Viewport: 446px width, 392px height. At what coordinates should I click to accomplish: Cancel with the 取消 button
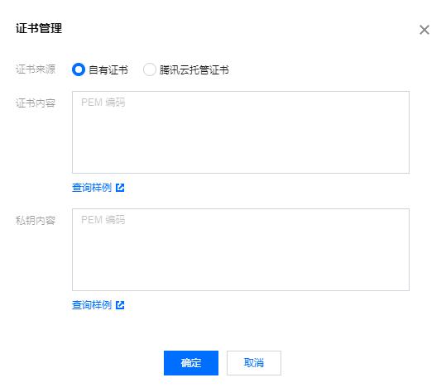pos(254,363)
